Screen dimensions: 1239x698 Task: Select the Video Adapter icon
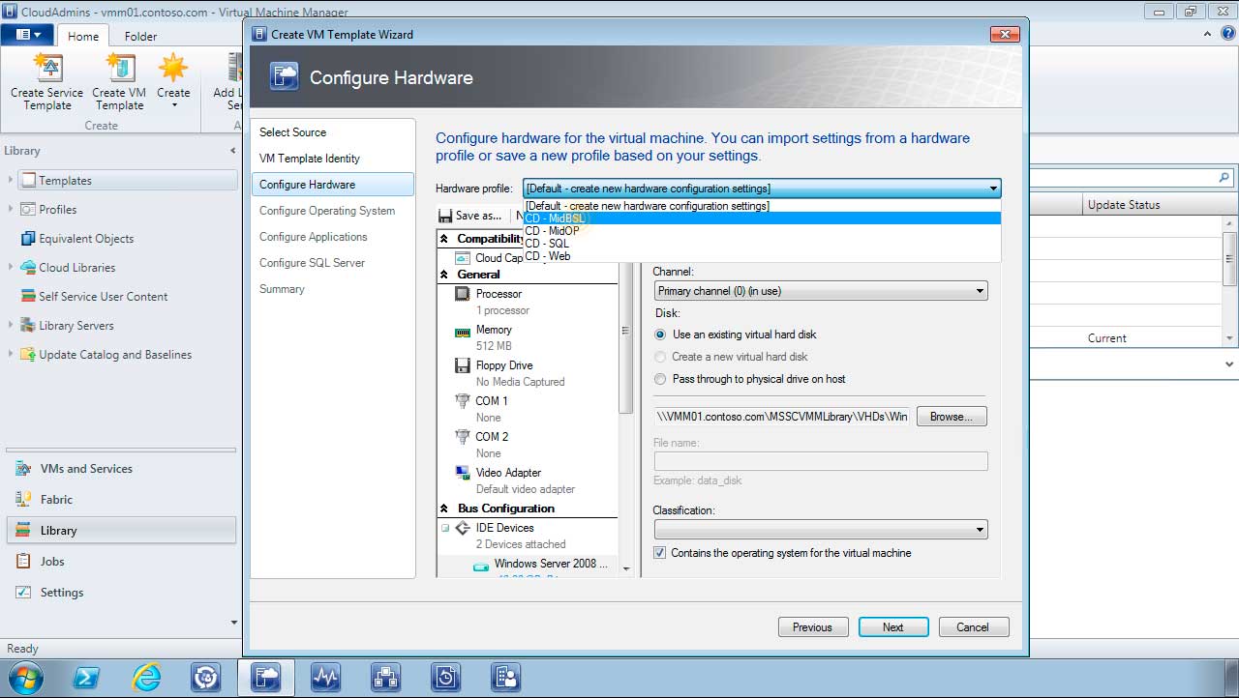point(463,473)
